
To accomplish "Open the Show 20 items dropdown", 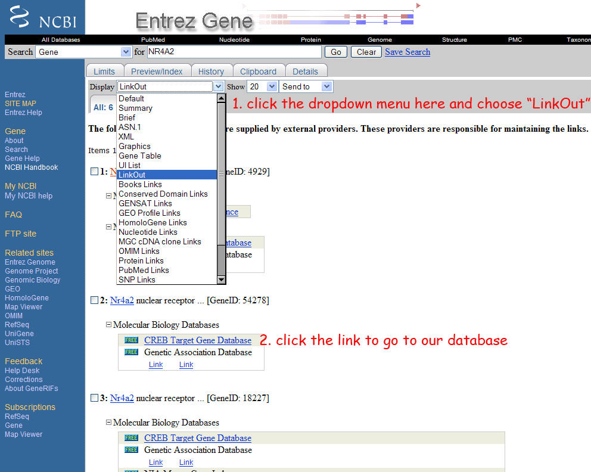I will (x=272, y=86).
